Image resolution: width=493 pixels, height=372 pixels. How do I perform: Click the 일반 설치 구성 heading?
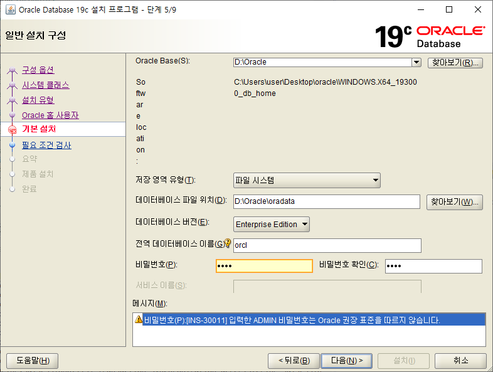click(36, 35)
